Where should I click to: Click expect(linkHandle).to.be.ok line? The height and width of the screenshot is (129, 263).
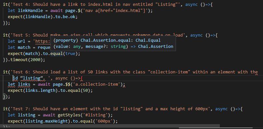click(x=43, y=17)
